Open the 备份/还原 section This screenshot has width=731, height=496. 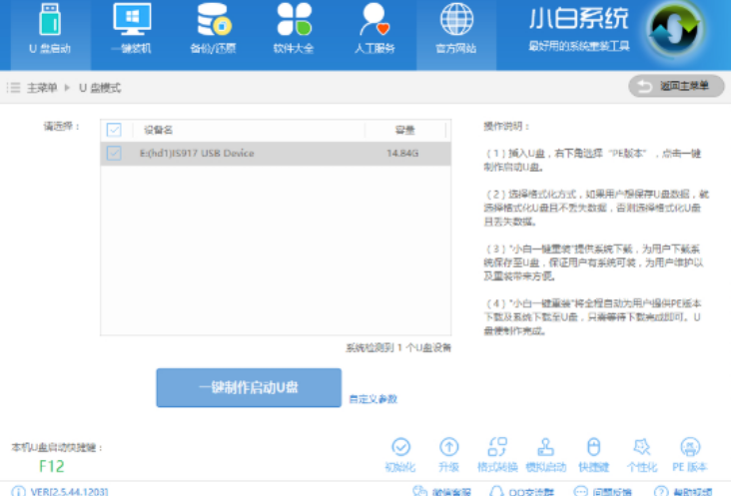(x=212, y=30)
